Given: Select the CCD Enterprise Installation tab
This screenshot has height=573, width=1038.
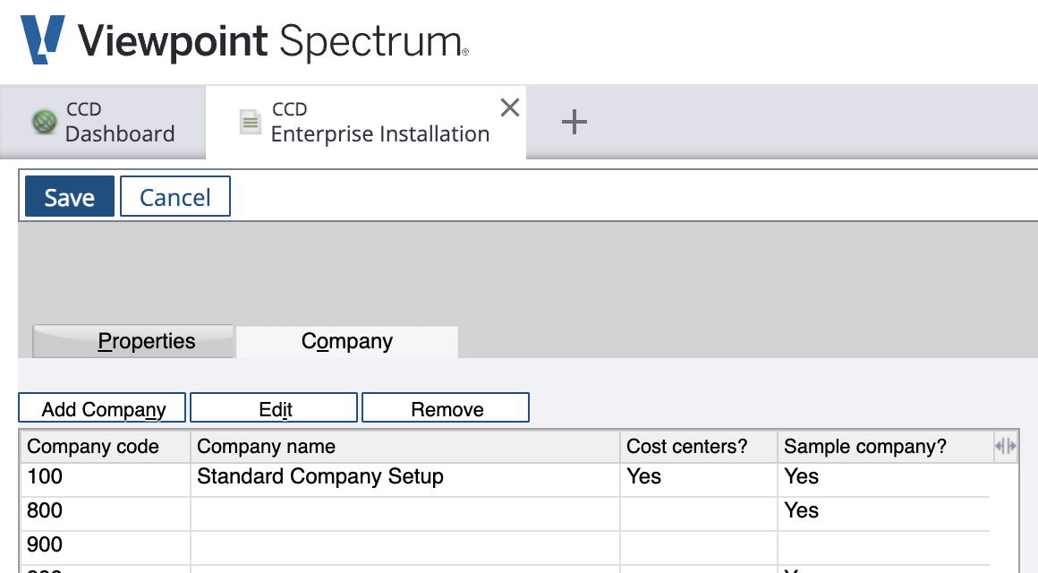Looking at the screenshot, I should (366, 122).
